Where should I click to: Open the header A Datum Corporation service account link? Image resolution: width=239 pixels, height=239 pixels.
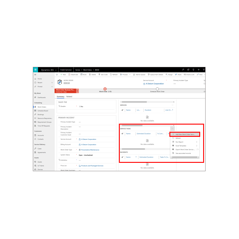(155, 84)
